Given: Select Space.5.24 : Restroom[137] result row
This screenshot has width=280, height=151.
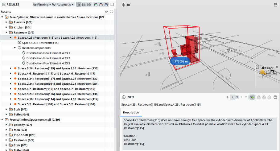Looking at the screenshot, I should click(58, 79).
